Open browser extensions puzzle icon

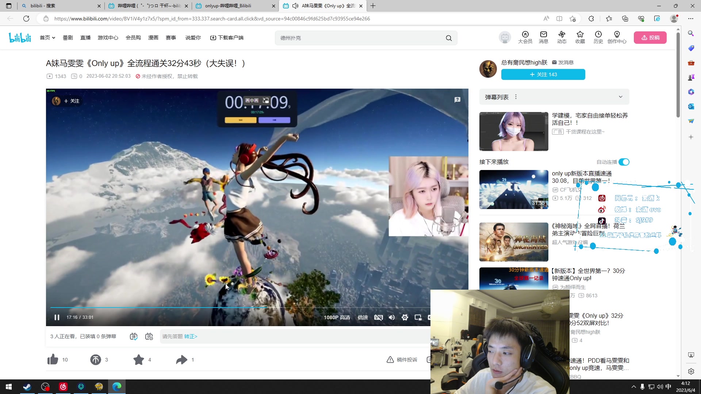click(591, 19)
